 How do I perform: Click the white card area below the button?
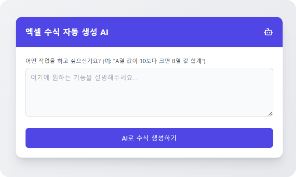coord(149,153)
